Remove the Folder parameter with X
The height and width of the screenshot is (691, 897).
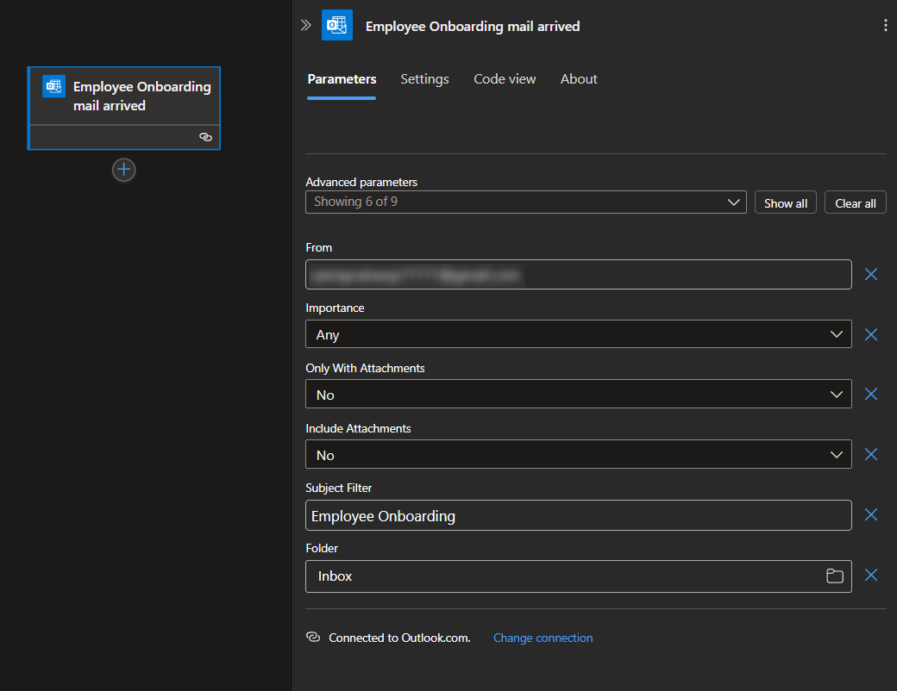871,575
